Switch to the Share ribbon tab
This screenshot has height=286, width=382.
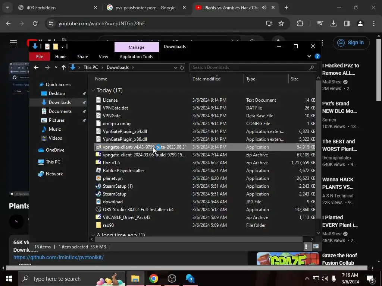coord(82,57)
